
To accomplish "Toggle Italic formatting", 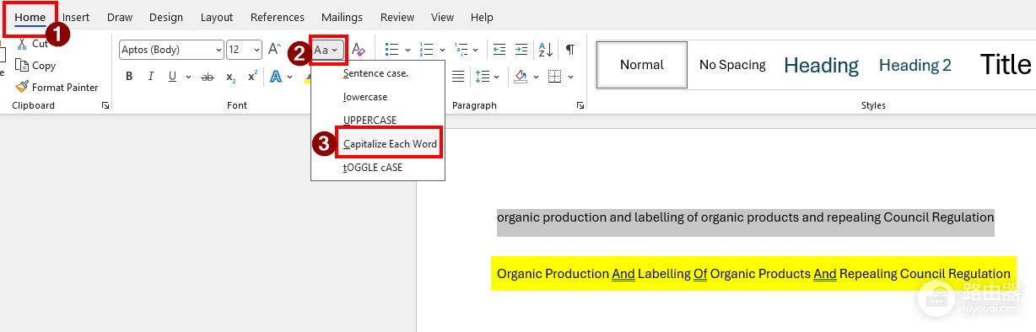I will pos(151,77).
